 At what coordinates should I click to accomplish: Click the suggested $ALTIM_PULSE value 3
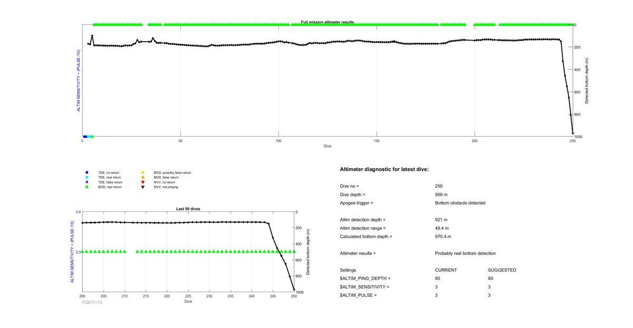[490, 295]
